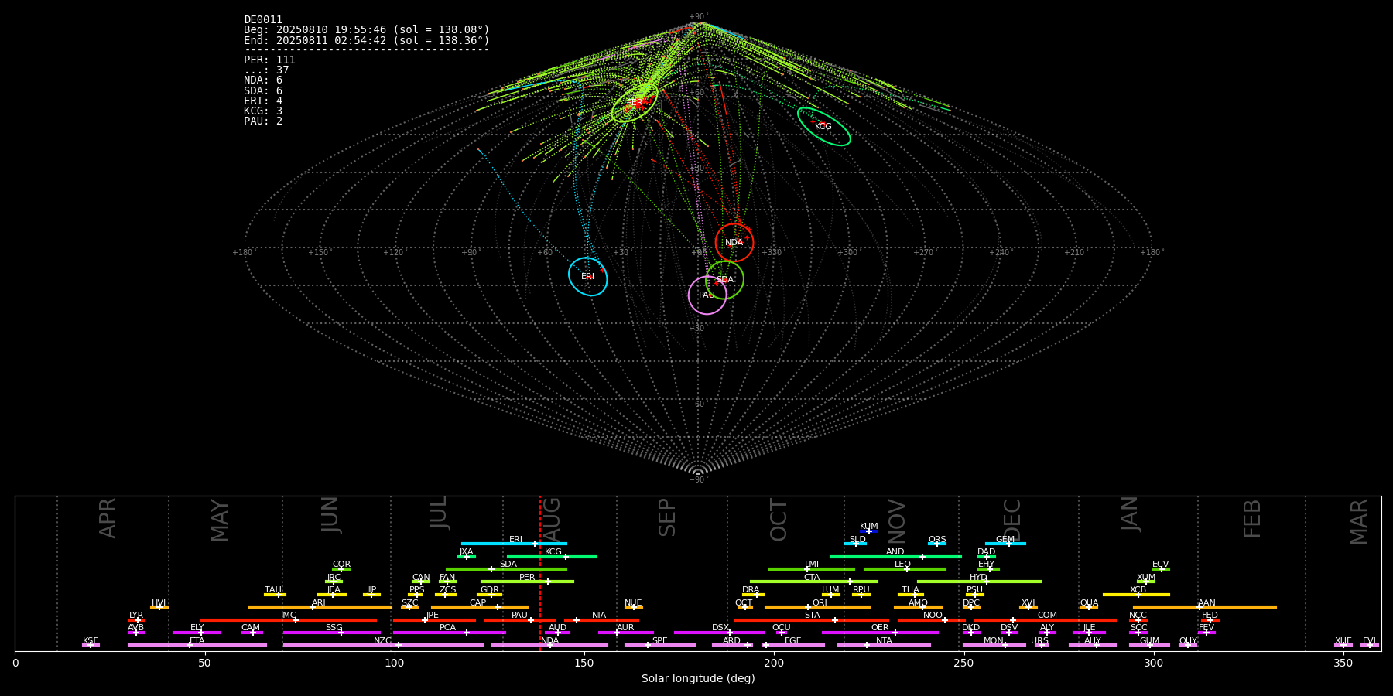Click the NTA shower bar in timeline
Image resolution: width=1393 pixels, height=696 pixels.
pyautogui.click(x=884, y=645)
